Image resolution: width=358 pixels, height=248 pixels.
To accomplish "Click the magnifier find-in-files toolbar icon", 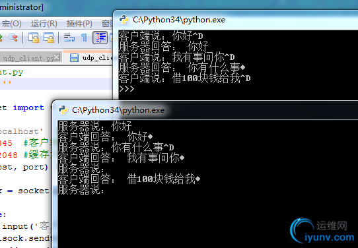I will [x=13, y=38].
